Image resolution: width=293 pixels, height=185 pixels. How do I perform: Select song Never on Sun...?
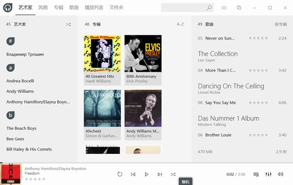point(220,38)
